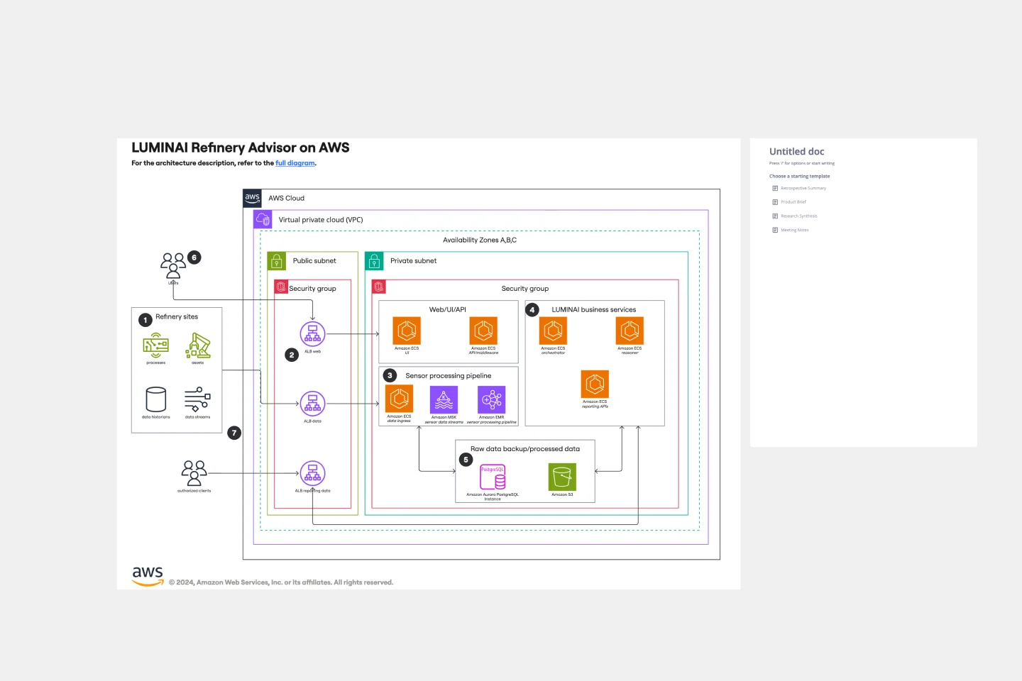Image resolution: width=1022 pixels, height=681 pixels.
Task: Choose the Retrospective Summary template
Action: [799, 188]
